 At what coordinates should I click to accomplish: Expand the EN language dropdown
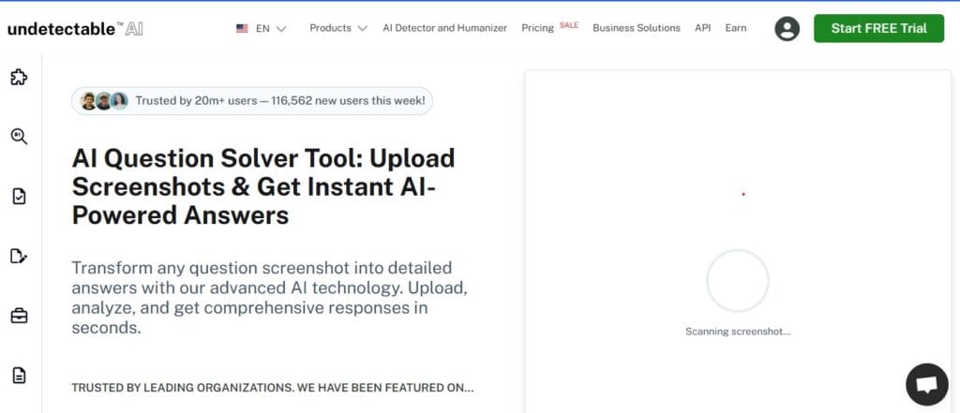[271, 28]
